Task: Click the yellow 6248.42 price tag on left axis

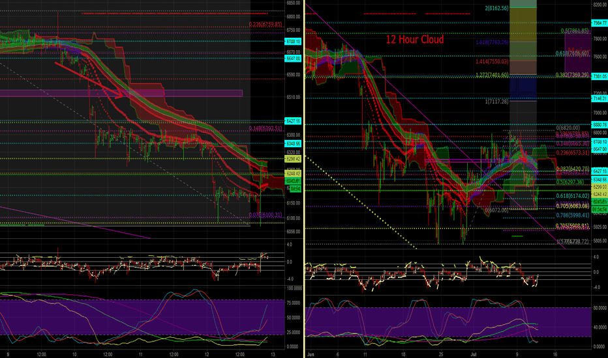Action: pos(293,173)
